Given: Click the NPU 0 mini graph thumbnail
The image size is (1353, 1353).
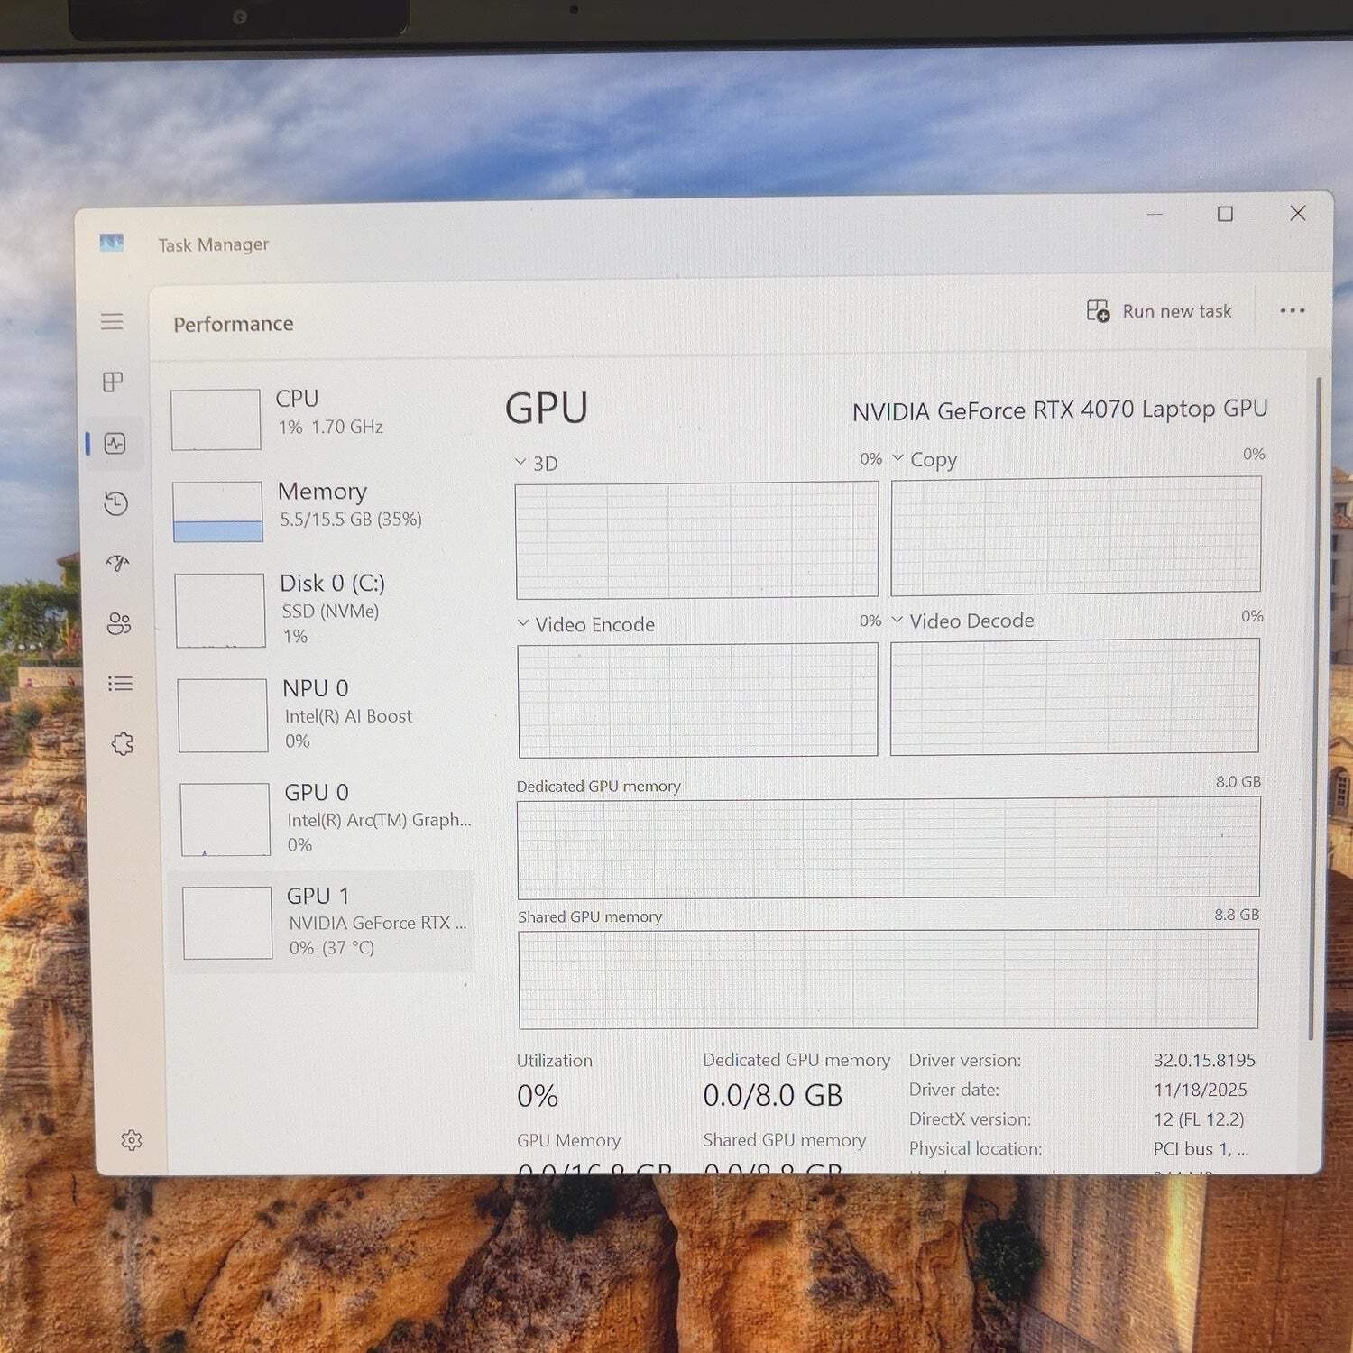Looking at the screenshot, I should (x=223, y=715).
